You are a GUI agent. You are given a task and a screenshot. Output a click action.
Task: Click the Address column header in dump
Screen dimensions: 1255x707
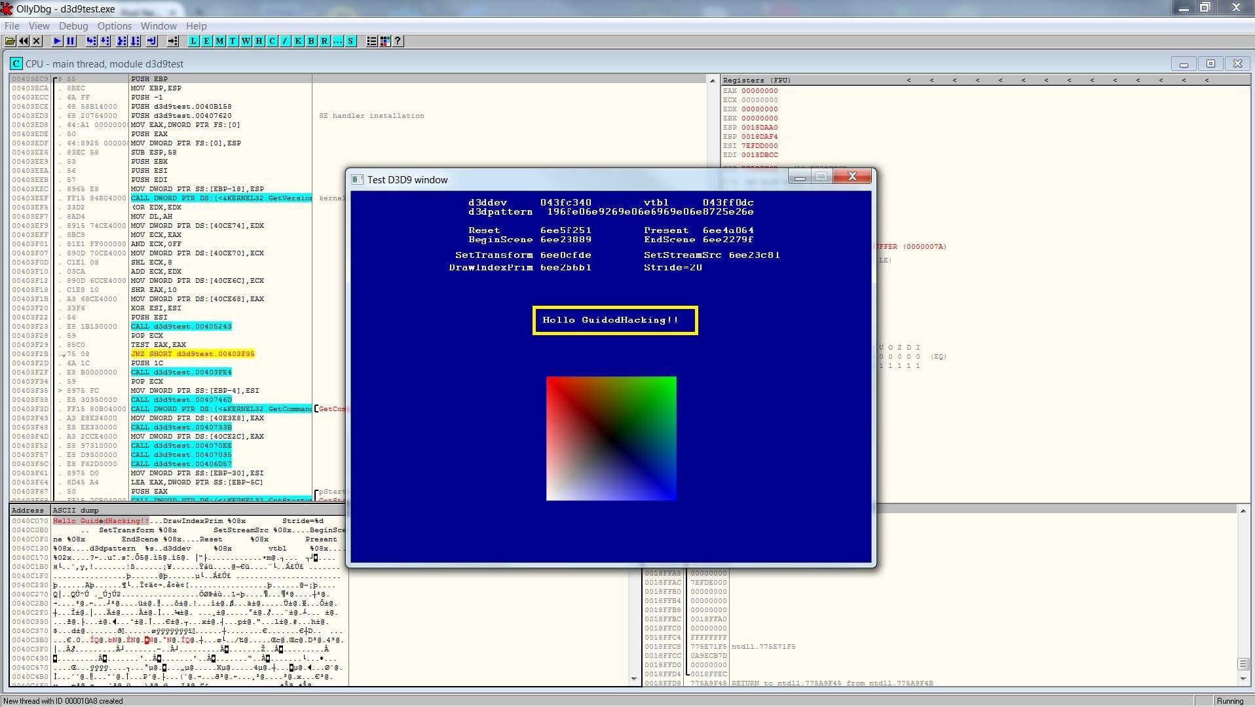[29, 510]
